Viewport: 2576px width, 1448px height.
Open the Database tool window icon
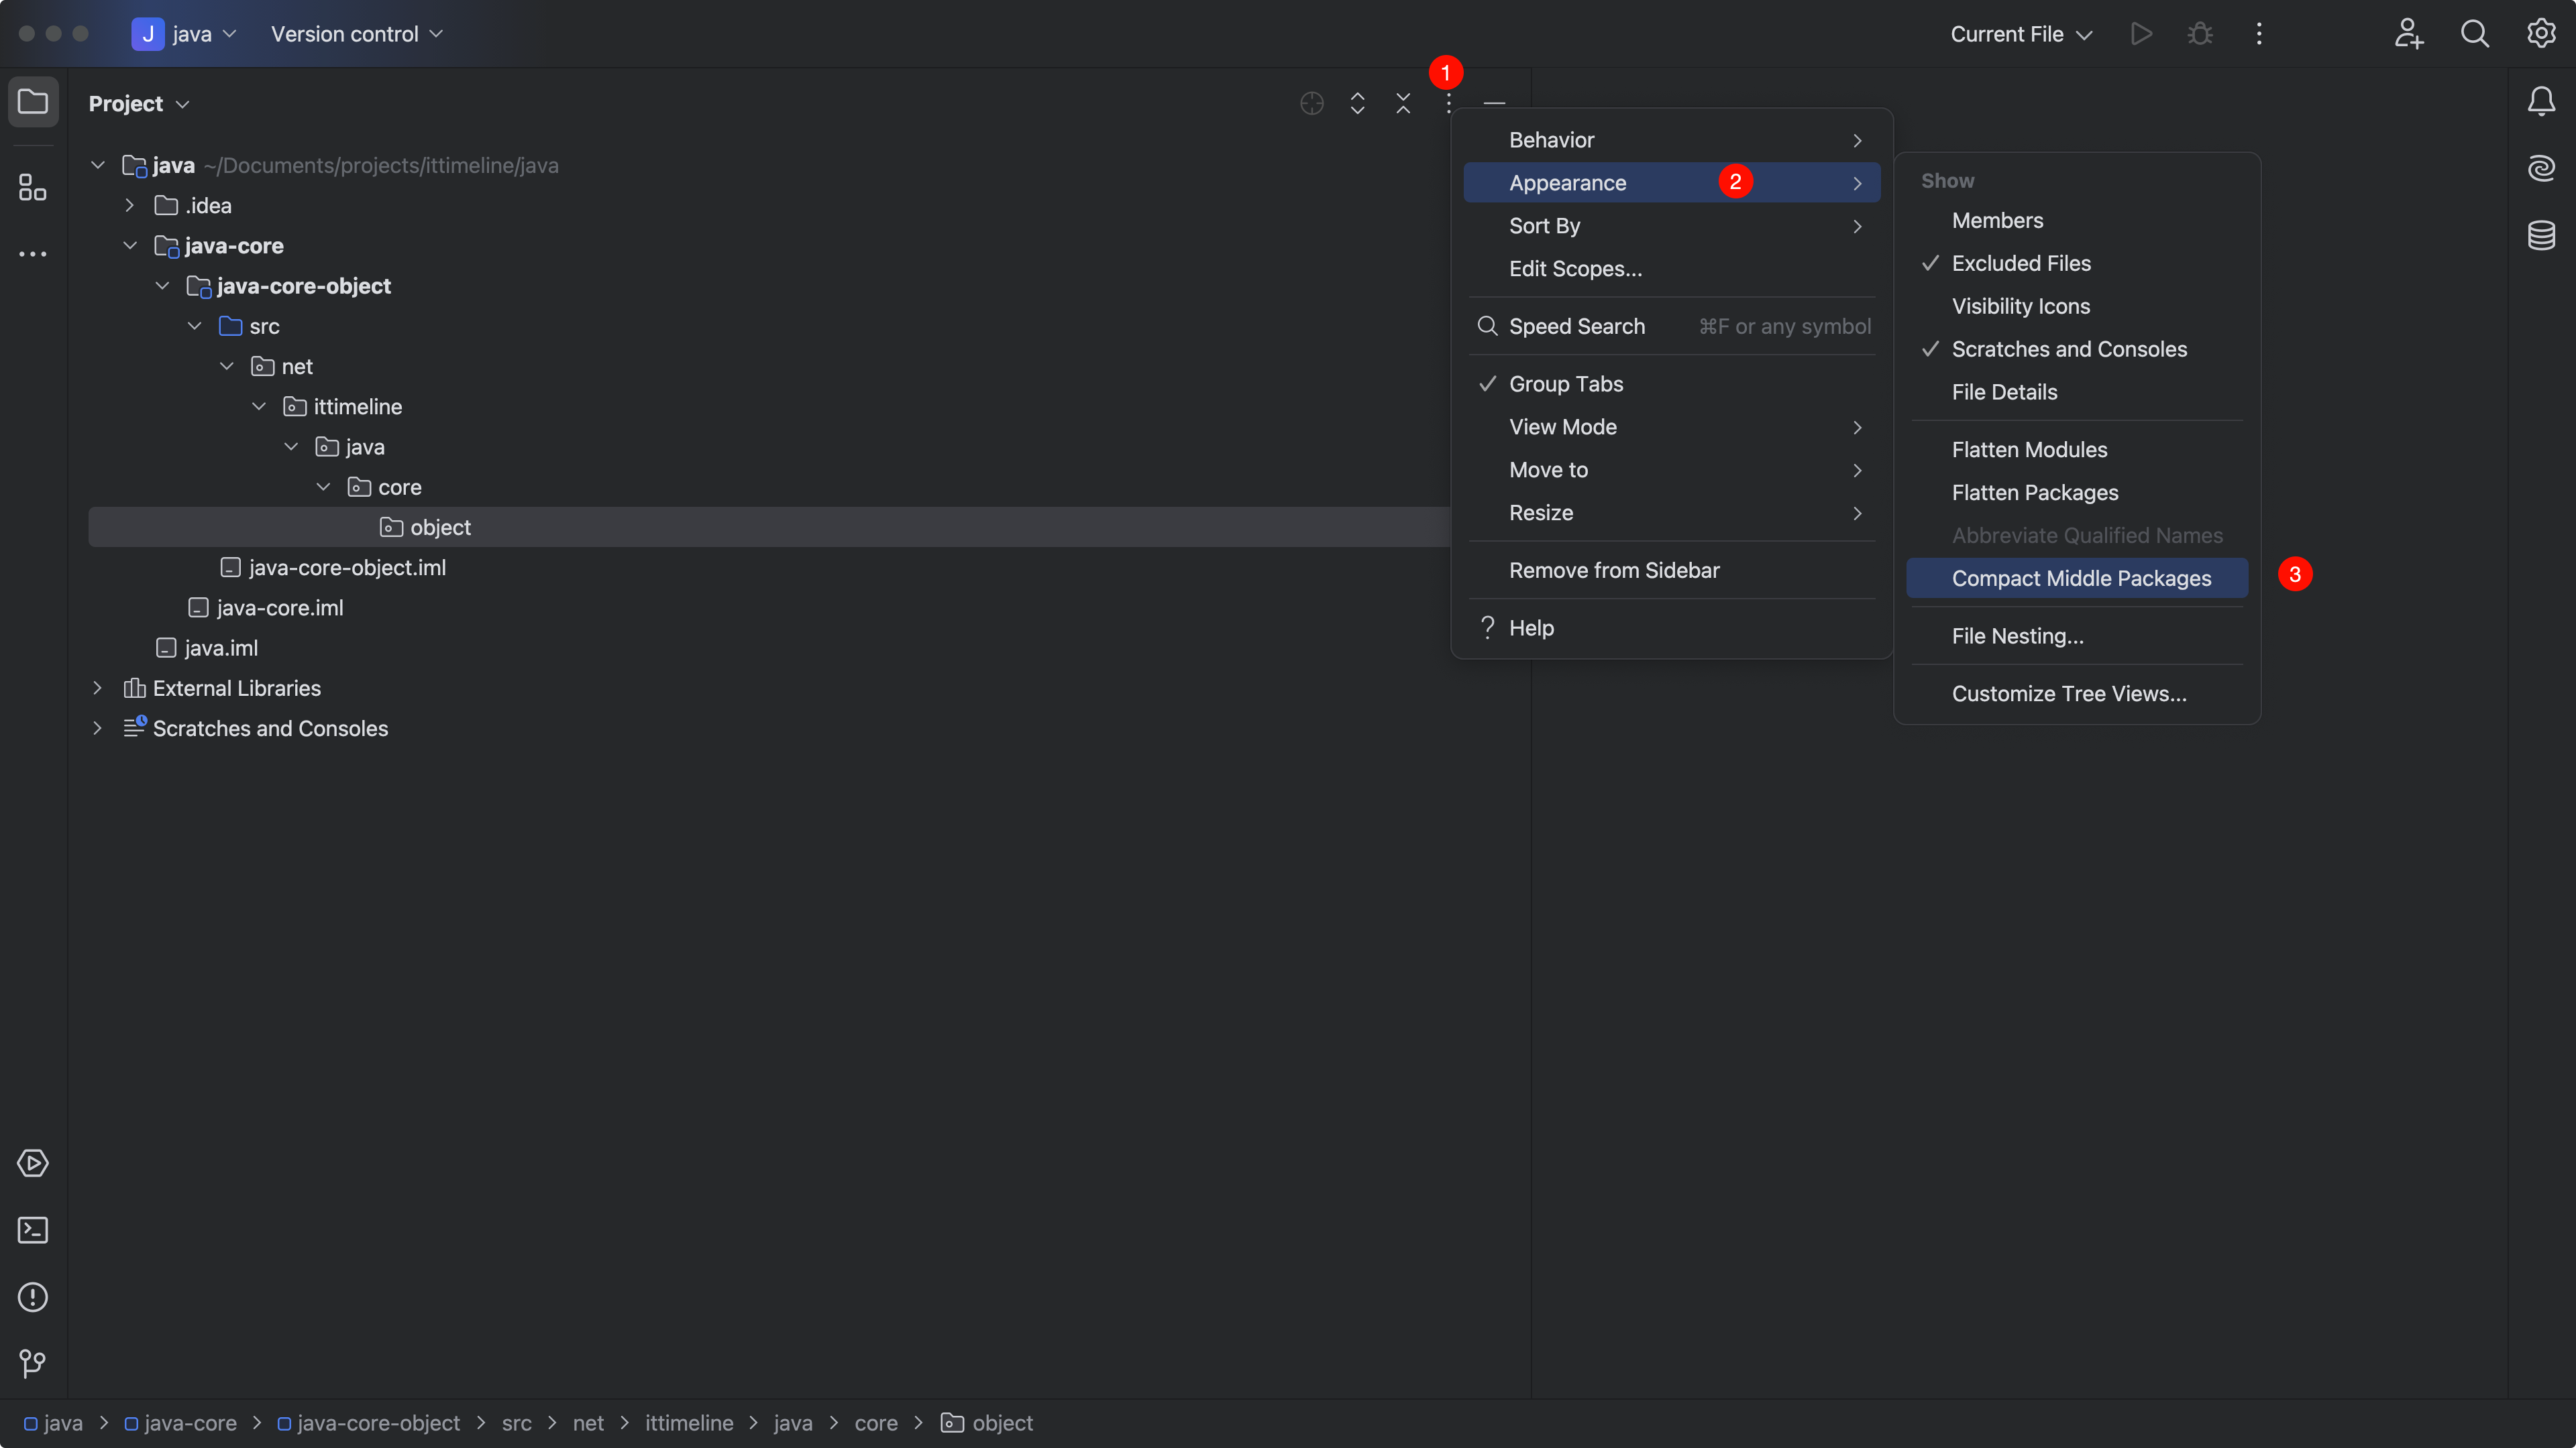click(x=2541, y=236)
